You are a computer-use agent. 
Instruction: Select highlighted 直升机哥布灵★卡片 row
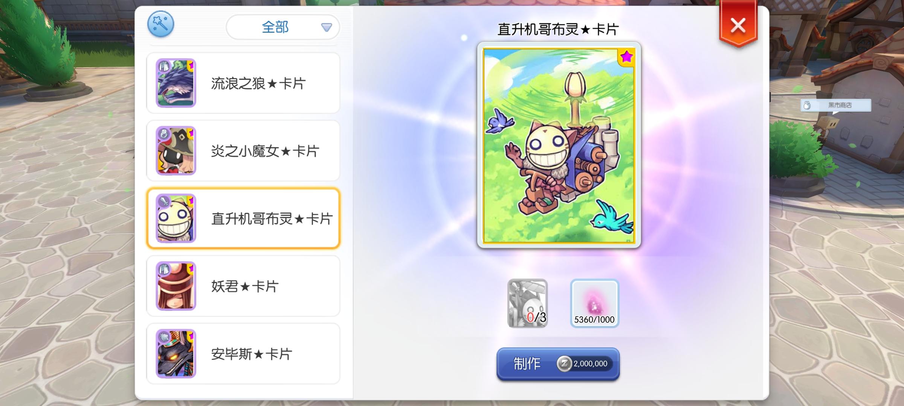tap(243, 218)
